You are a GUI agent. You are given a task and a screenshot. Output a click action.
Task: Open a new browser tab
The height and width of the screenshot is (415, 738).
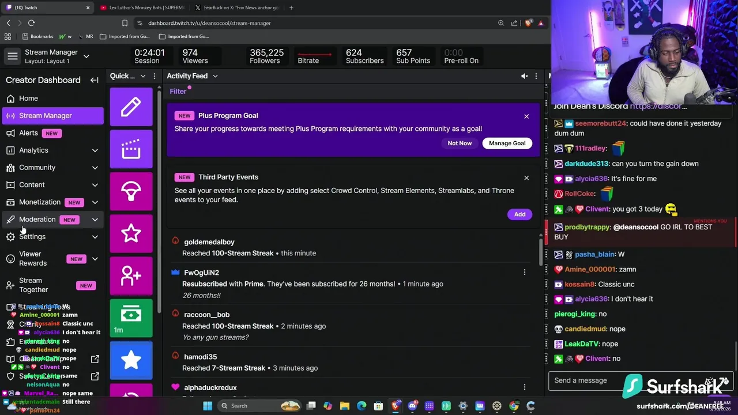coord(291,7)
